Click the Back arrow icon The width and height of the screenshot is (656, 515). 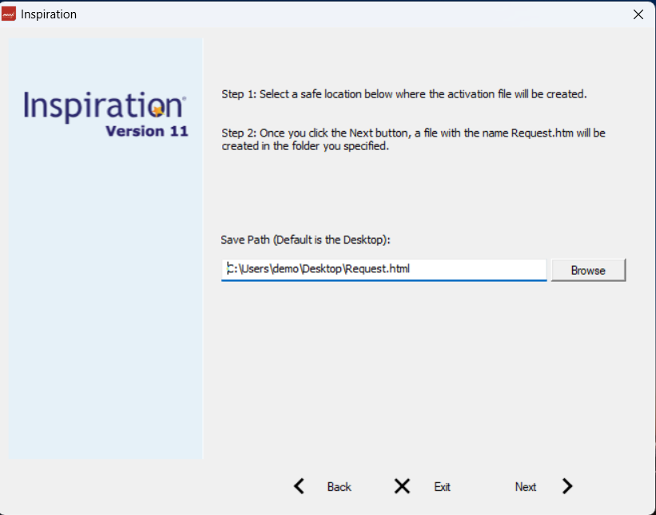tap(299, 486)
